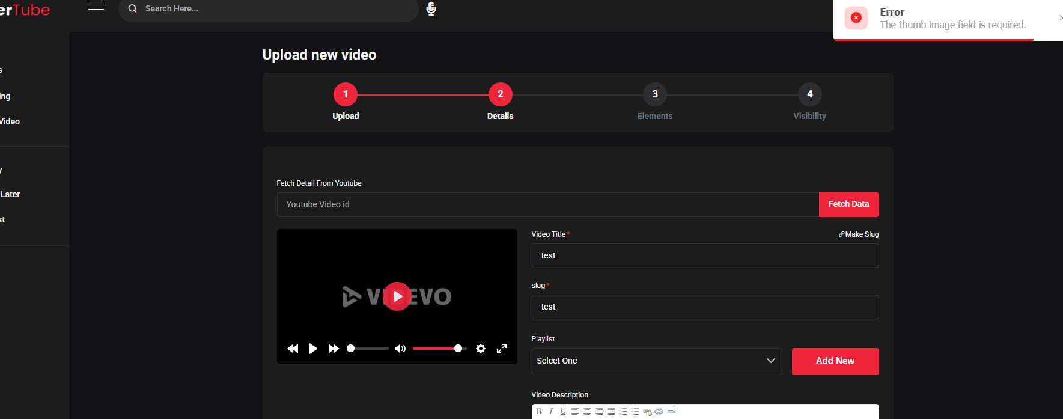Viewport: 1063px width, 419px height.
Task: Open the Playlist Select One dropdown
Action: (x=657, y=361)
